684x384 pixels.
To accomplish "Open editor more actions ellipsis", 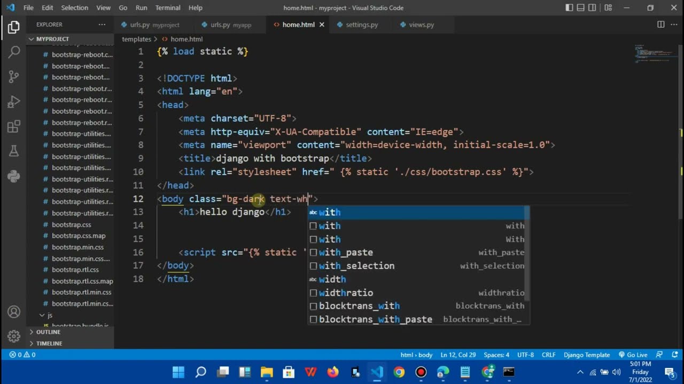I will [x=674, y=25].
